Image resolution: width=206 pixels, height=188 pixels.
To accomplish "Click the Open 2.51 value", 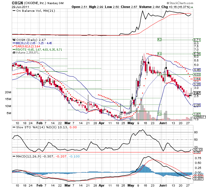I will tap(79, 7).
